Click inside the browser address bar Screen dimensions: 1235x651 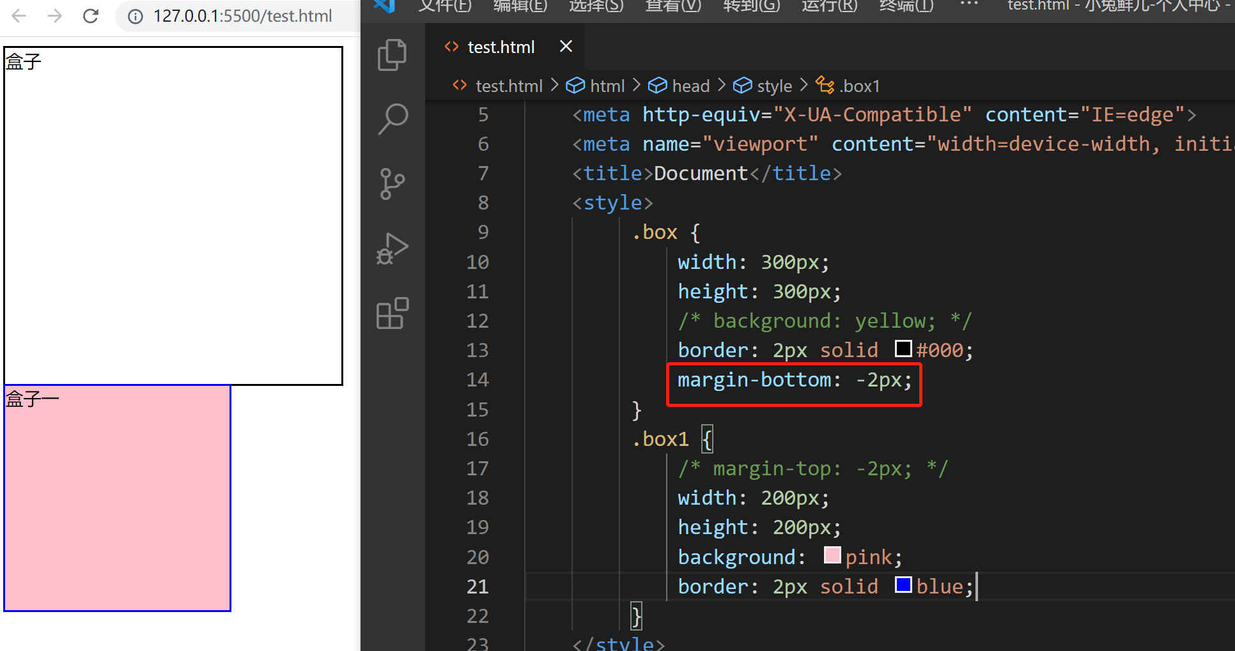tap(243, 16)
